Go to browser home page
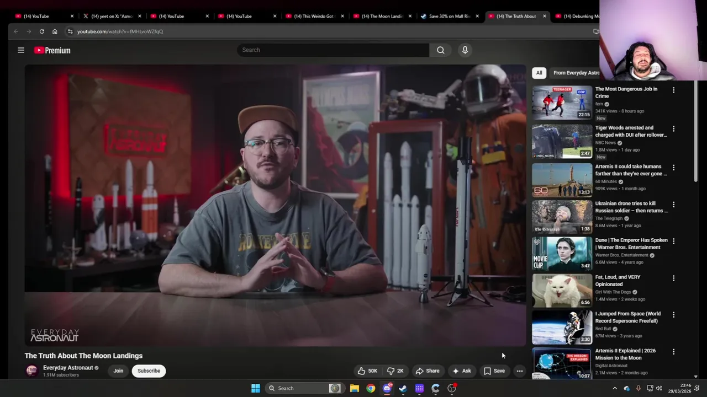 coord(55,31)
